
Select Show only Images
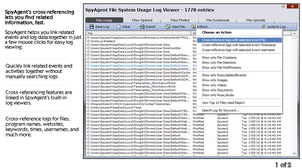(214, 80)
